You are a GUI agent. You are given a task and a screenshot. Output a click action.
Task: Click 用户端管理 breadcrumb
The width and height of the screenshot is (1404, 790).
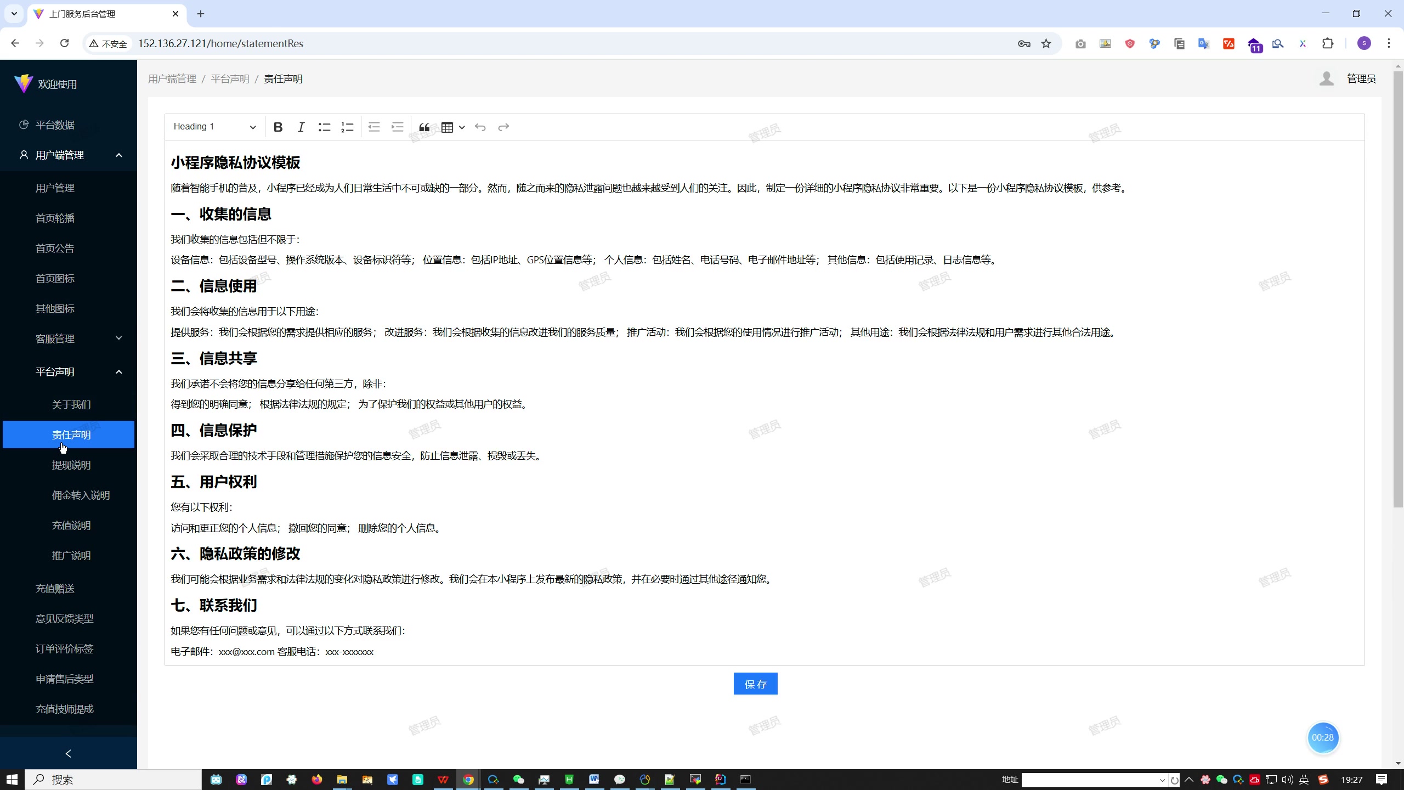(172, 79)
